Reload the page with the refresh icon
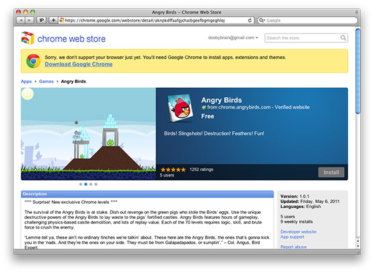The width and height of the screenshot is (374, 273). [x=250, y=21]
